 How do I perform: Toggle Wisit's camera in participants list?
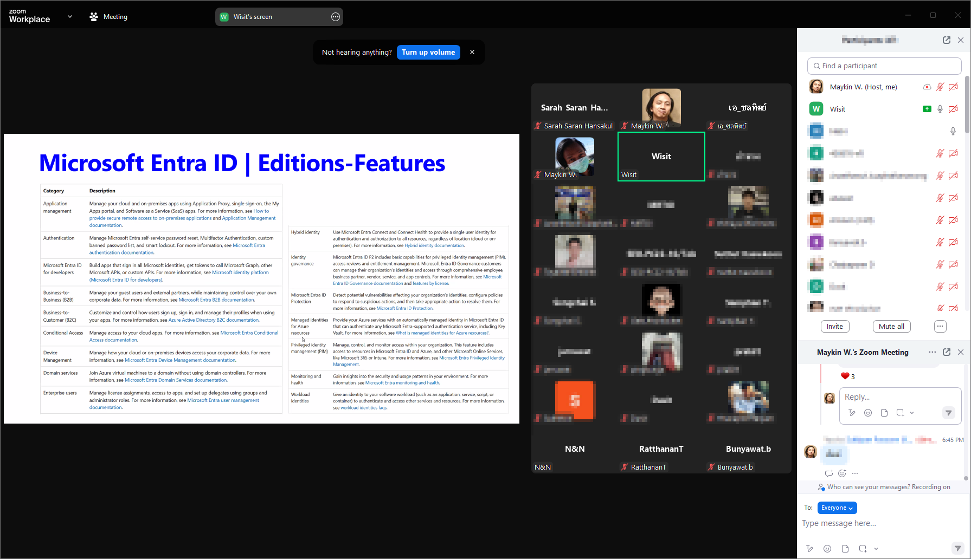click(953, 109)
